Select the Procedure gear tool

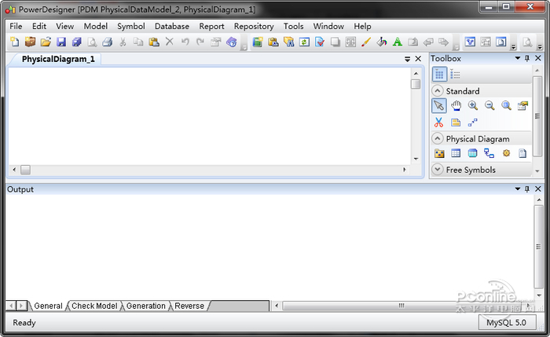pyautogui.click(x=506, y=153)
